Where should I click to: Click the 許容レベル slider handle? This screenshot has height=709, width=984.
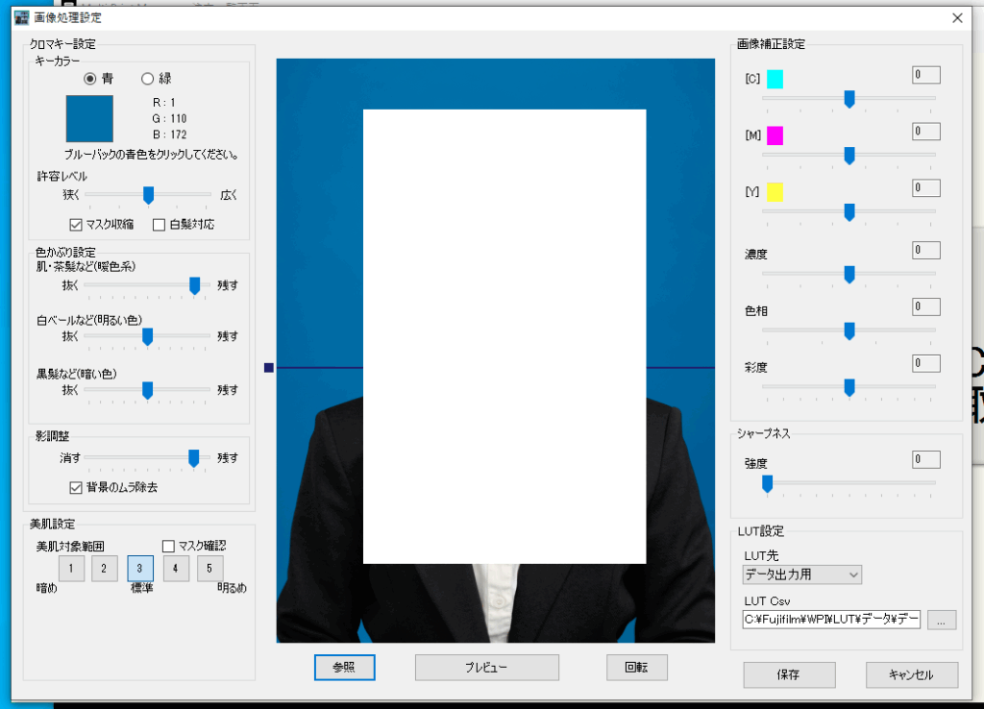148,195
